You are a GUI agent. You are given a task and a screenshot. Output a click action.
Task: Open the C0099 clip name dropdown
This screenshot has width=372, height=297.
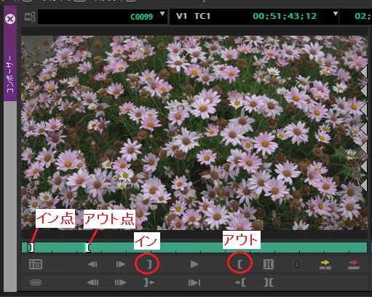coord(162,14)
